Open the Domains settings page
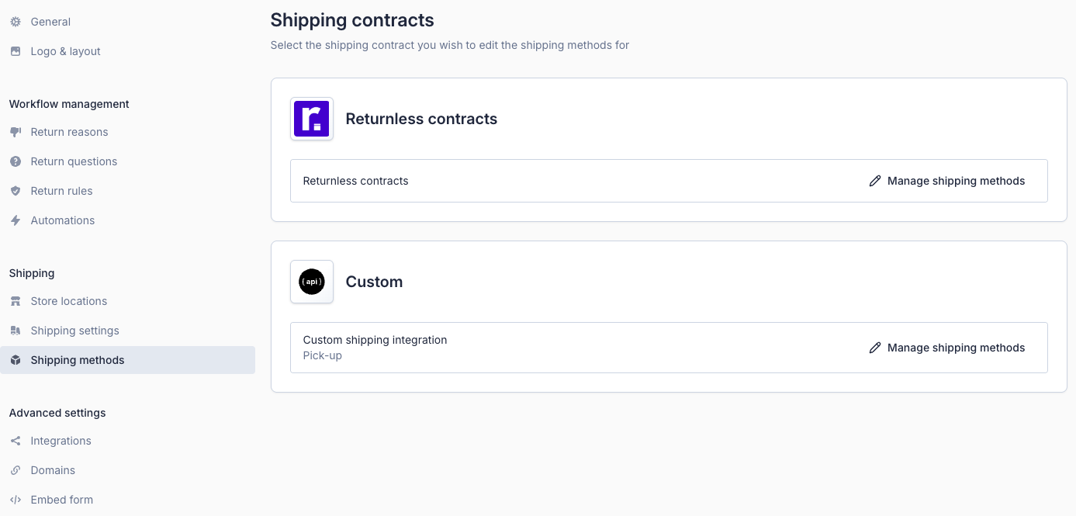 click(53, 470)
